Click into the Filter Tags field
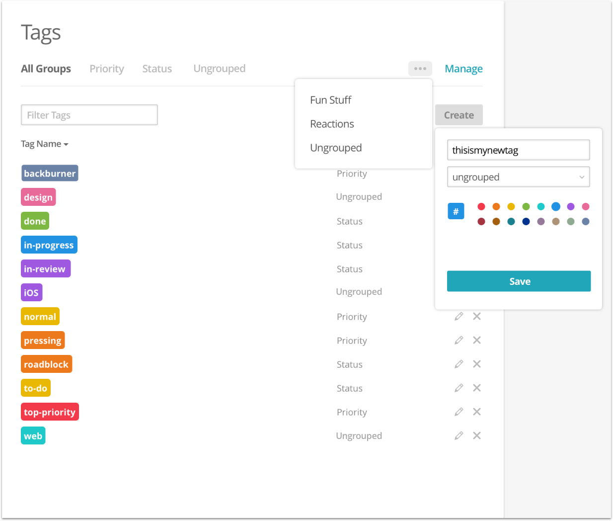The height and width of the screenshot is (521, 613). tap(89, 115)
